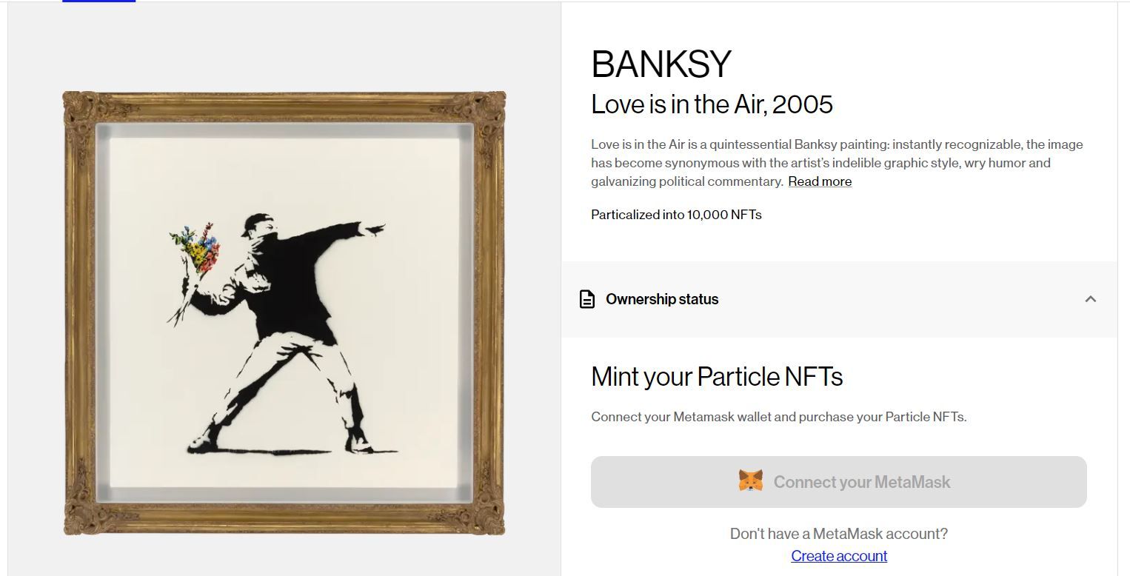The image size is (1130, 576).
Task: Click the Mint your Particle NFTs heading
Action: 717,377
